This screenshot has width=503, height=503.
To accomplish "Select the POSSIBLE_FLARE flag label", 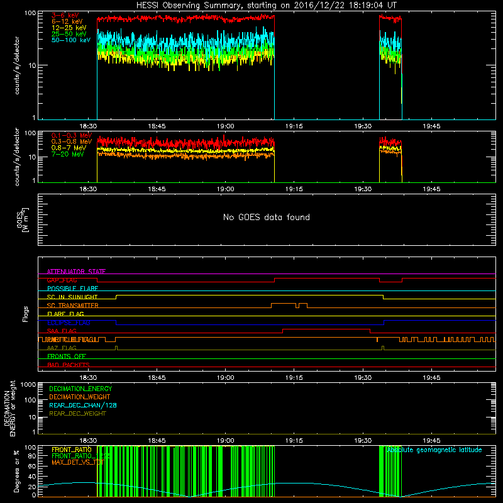I will click(x=72, y=289).
